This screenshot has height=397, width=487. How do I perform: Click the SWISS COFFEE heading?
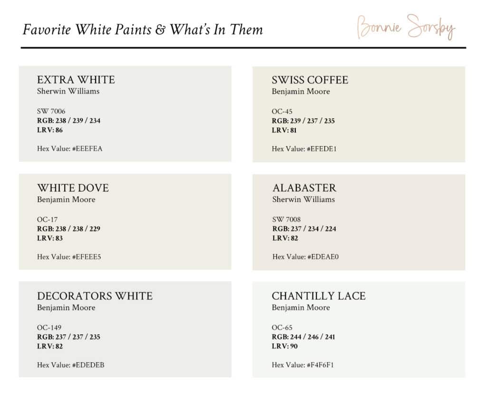pyautogui.click(x=310, y=80)
